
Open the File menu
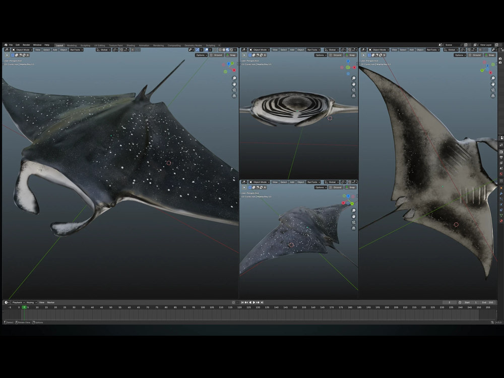[11, 45]
